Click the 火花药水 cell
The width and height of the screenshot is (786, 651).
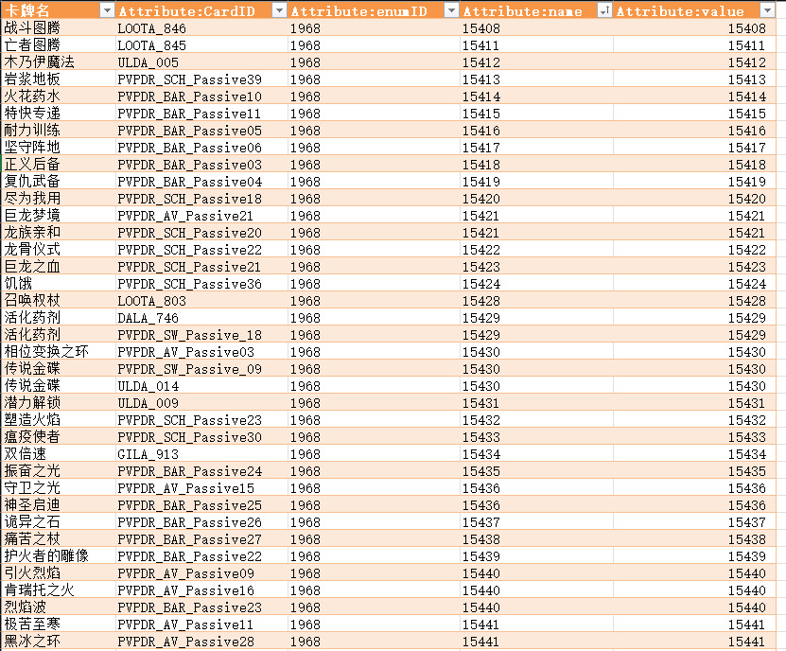58,97
